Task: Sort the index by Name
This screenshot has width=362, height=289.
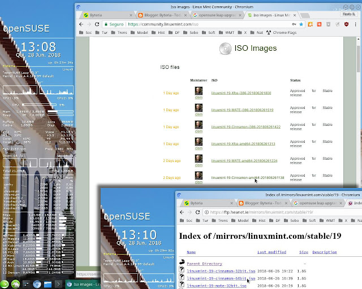Action: (x=191, y=252)
